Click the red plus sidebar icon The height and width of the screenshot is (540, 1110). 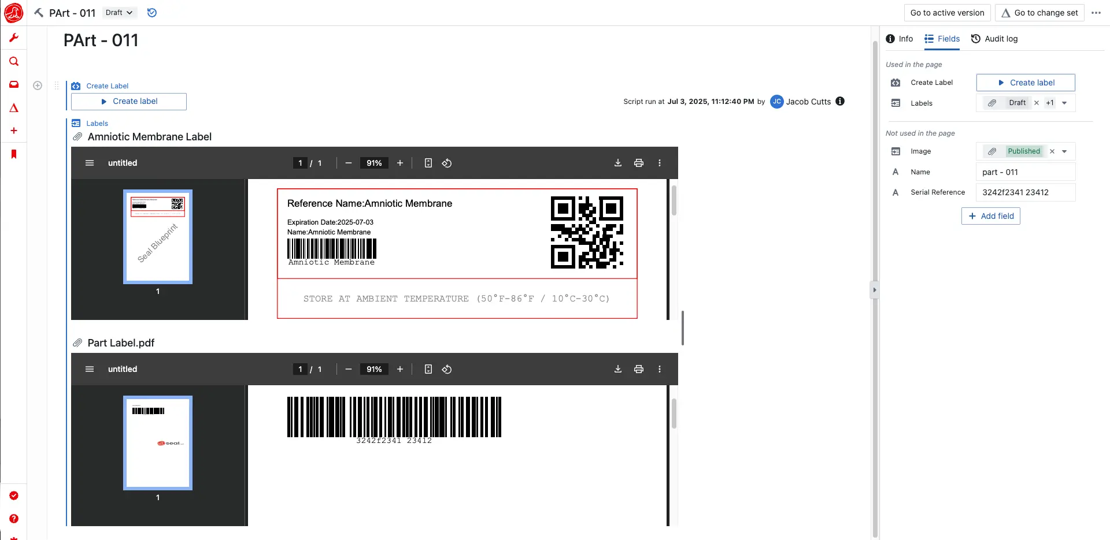pyautogui.click(x=14, y=131)
